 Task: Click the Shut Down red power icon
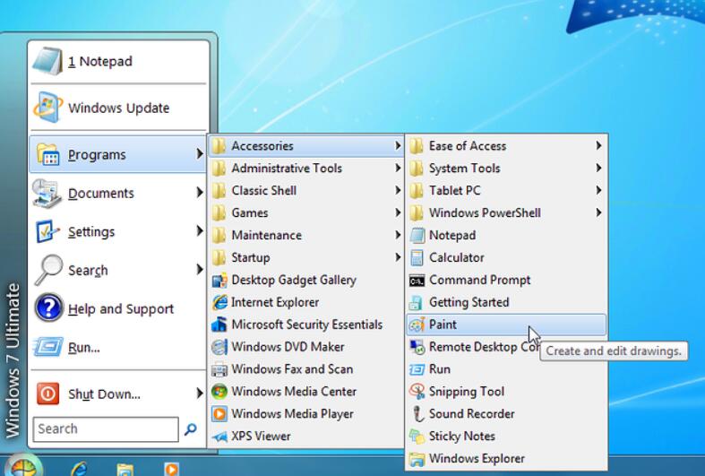47,394
